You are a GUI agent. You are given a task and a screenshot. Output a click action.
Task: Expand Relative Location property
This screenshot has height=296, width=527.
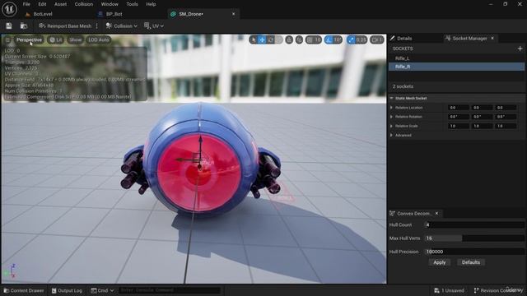click(x=392, y=108)
